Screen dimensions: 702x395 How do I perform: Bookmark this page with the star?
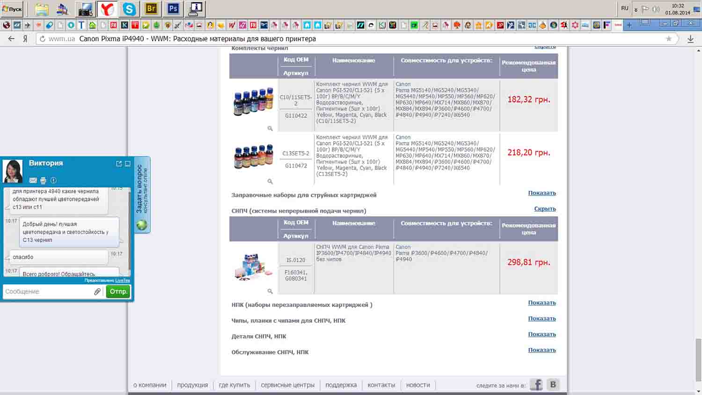(x=669, y=39)
